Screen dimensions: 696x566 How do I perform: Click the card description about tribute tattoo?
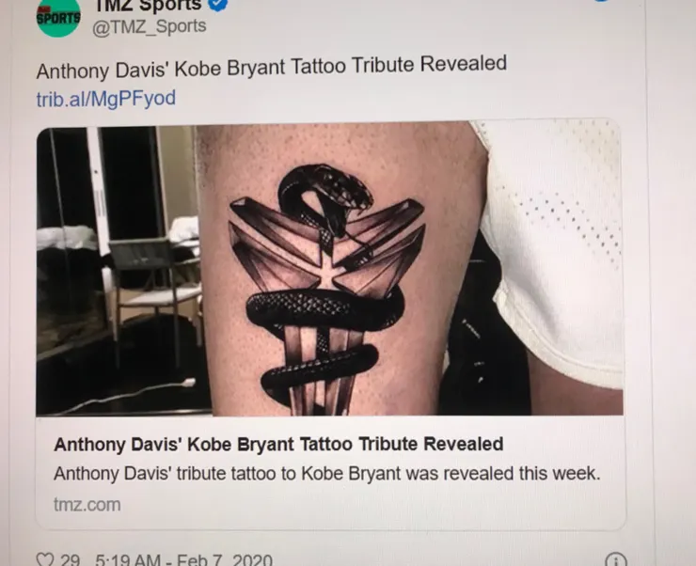pyautogui.click(x=327, y=473)
